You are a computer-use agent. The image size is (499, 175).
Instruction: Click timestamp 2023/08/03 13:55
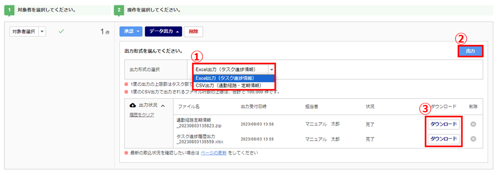tap(257, 139)
